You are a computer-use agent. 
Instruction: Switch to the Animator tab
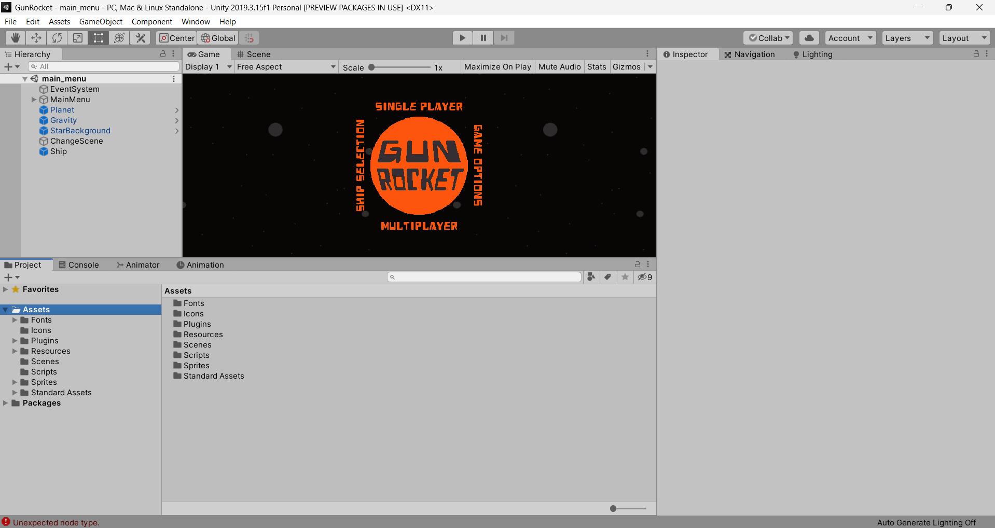pos(138,265)
